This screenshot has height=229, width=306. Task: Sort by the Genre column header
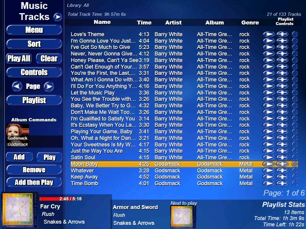(250, 23)
